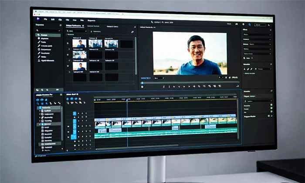
Task: Toggle the first checkbox in the lower right panel
Action: pos(271,105)
